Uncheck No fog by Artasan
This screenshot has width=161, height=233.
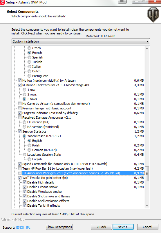pos(19,80)
